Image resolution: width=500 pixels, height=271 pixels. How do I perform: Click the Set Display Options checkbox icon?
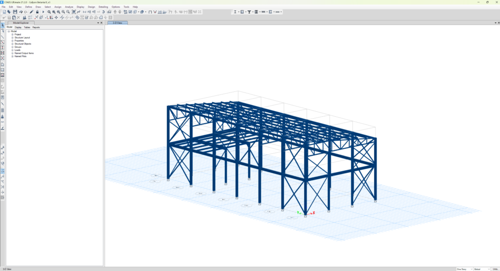tap(130, 12)
